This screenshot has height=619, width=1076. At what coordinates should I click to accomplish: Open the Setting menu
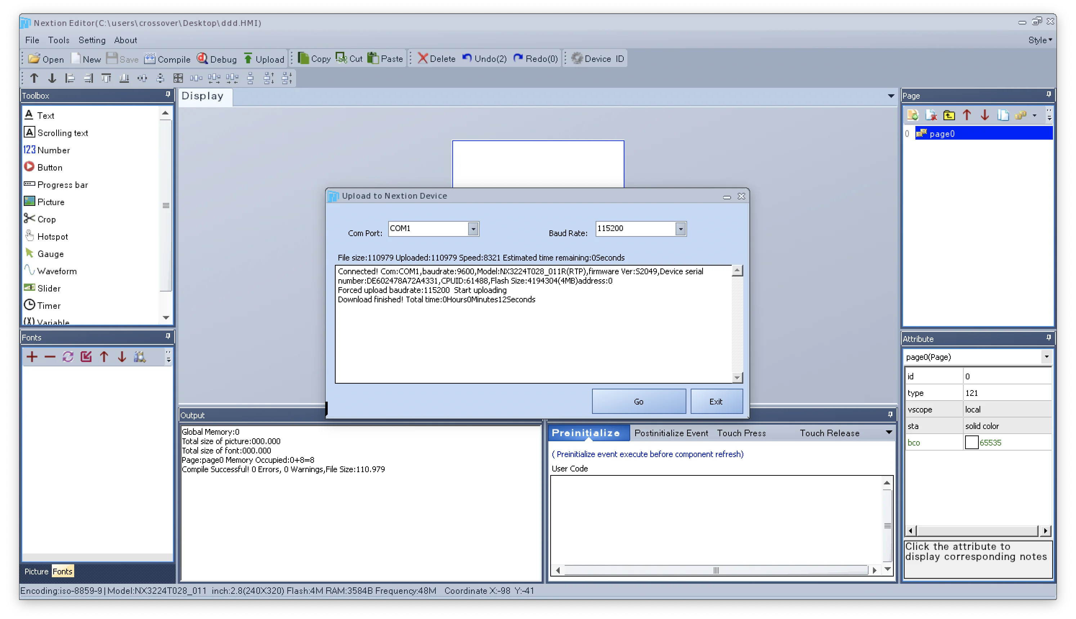click(92, 40)
